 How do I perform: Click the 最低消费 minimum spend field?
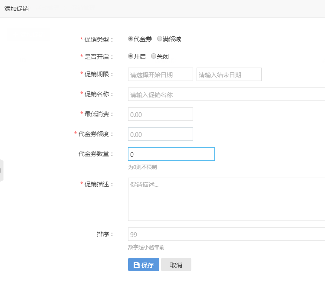coord(161,114)
